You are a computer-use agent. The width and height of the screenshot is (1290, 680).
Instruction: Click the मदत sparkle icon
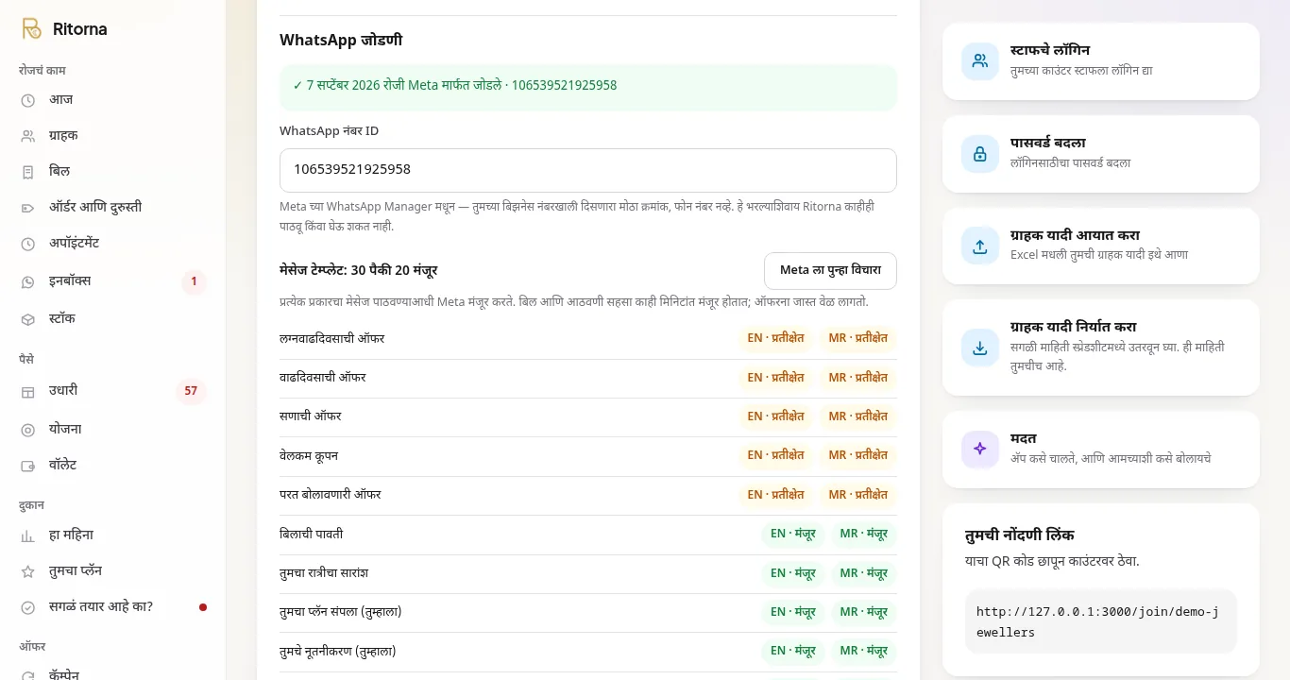pyautogui.click(x=980, y=450)
